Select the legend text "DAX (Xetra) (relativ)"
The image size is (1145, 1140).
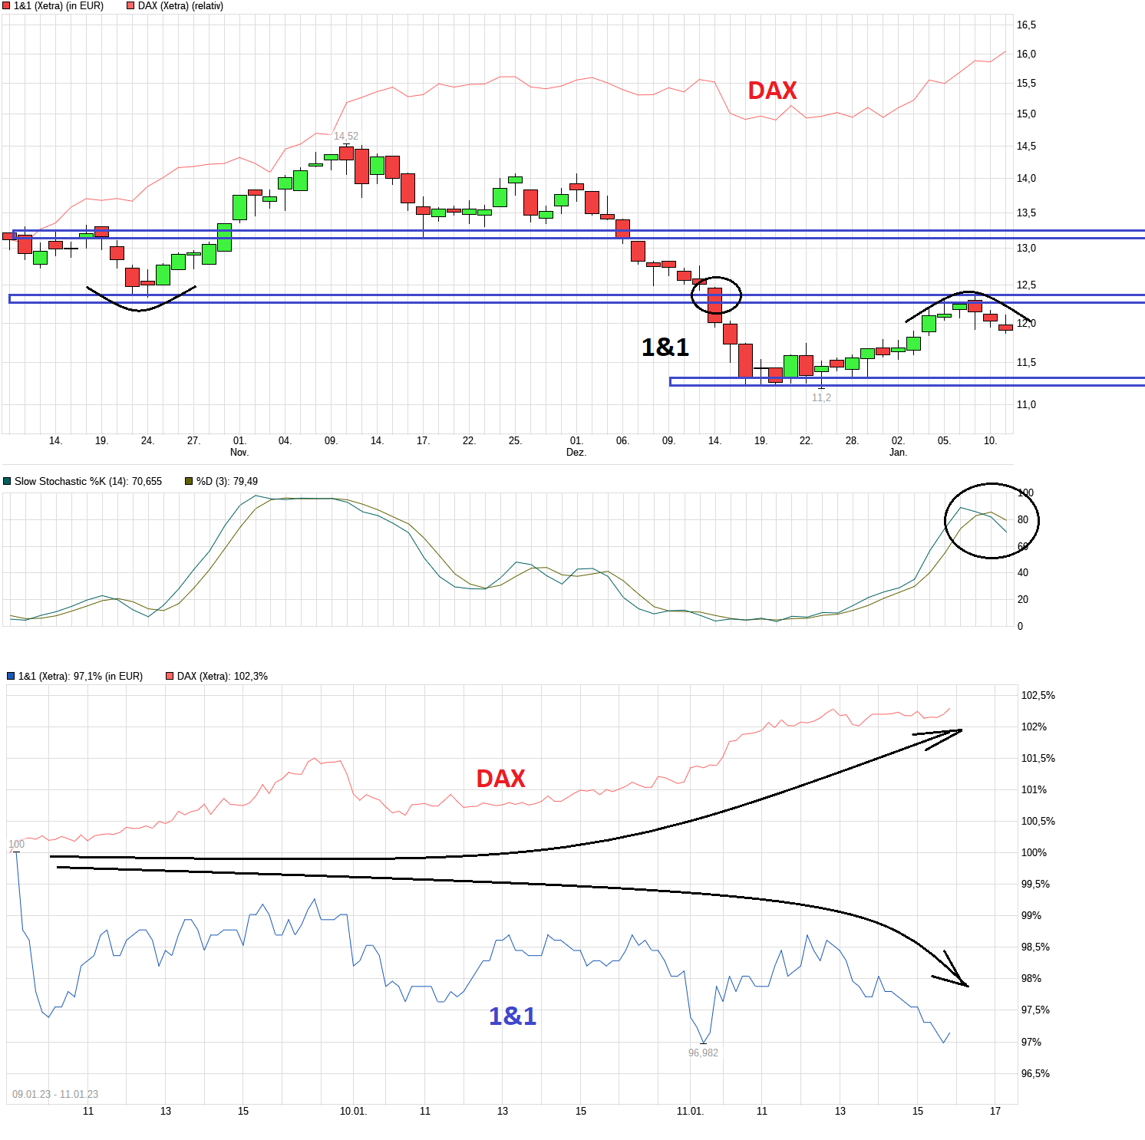[x=180, y=6]
